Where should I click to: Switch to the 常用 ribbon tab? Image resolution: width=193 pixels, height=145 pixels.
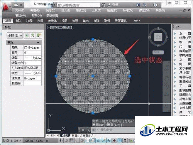(8, 20)
